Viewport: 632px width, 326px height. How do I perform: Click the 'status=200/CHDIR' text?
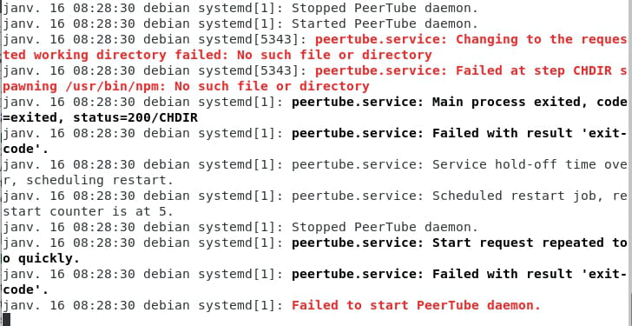(x=135, y=118)
